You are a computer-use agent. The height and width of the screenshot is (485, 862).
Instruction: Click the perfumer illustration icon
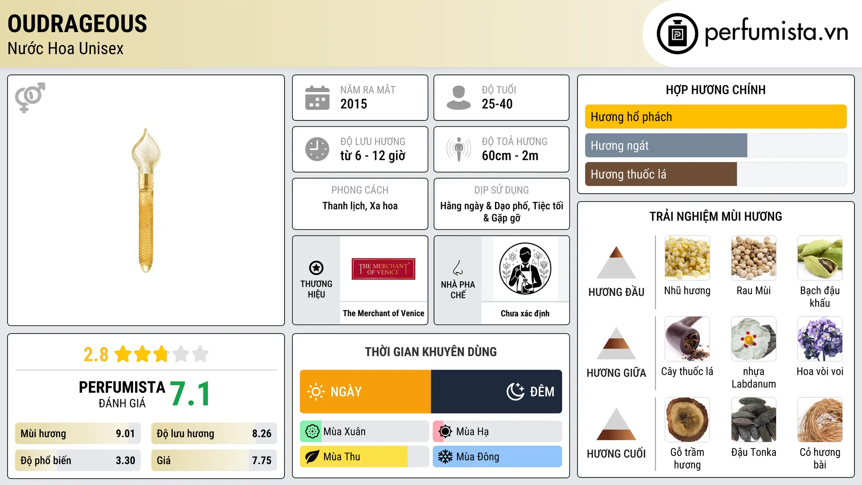click(525, 269)
